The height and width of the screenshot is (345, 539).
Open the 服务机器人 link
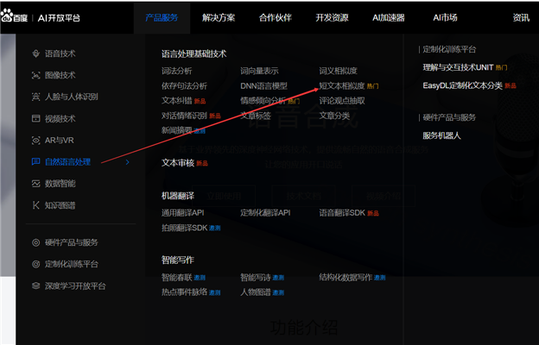click(441, 135)
